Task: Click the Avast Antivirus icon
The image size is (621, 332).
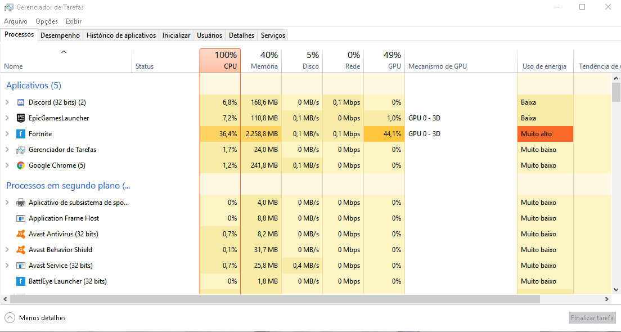Action: pos(21,234)
